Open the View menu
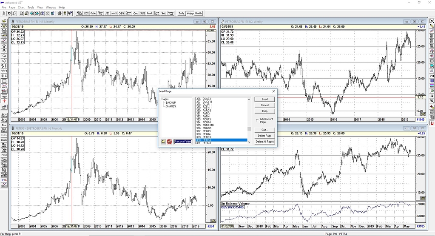Viewport: 435px width, 236px height. coord(40,8)
